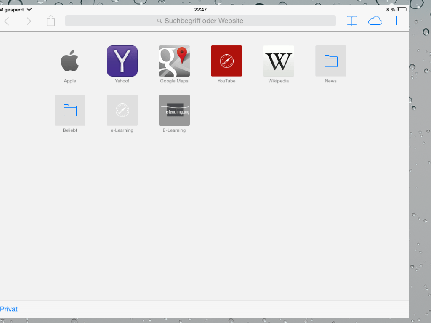Tap the battery indicator in status bar
Viewport: 431px width, 323px height.
coord(402,9)
